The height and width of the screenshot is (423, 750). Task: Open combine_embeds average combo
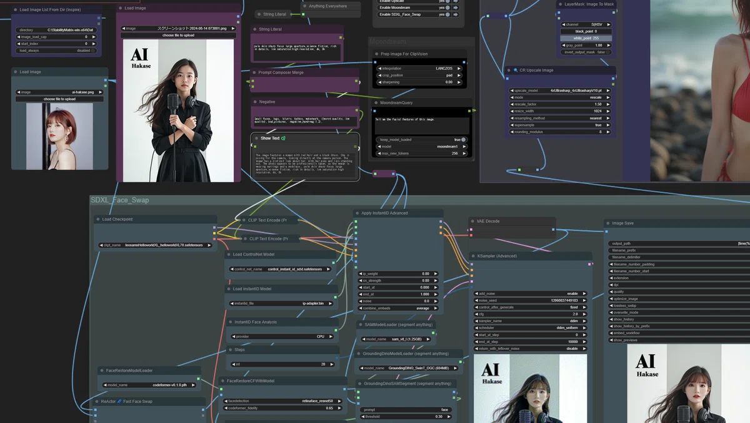tap(399, 308)
